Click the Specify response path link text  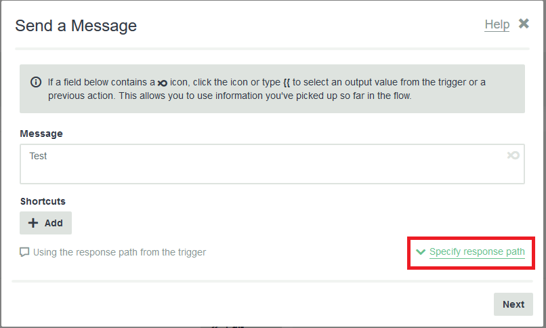click(x=477, y=251)
